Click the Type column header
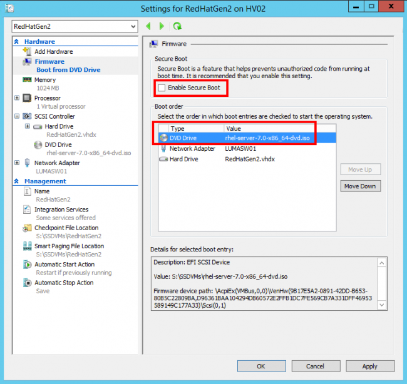407x384 pixels. pyautogui.click(x=196, y=129)
